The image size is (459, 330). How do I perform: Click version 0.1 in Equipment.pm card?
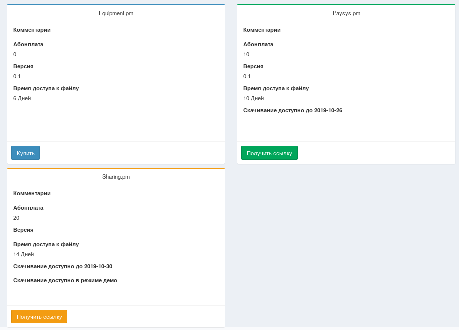point(17,76)
